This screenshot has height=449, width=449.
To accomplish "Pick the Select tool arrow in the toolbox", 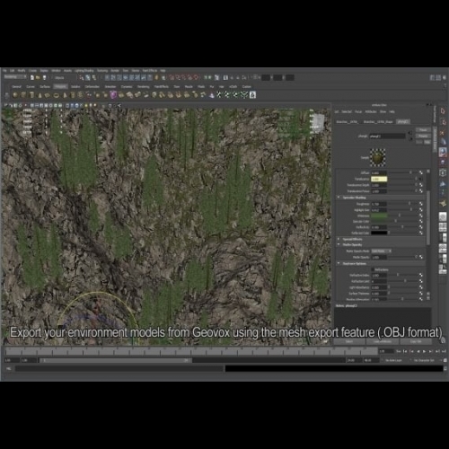I will 443,111.
